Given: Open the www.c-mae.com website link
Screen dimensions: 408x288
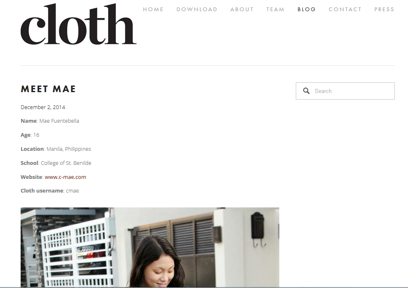Looking at the screenshot, I should (65, 177).
